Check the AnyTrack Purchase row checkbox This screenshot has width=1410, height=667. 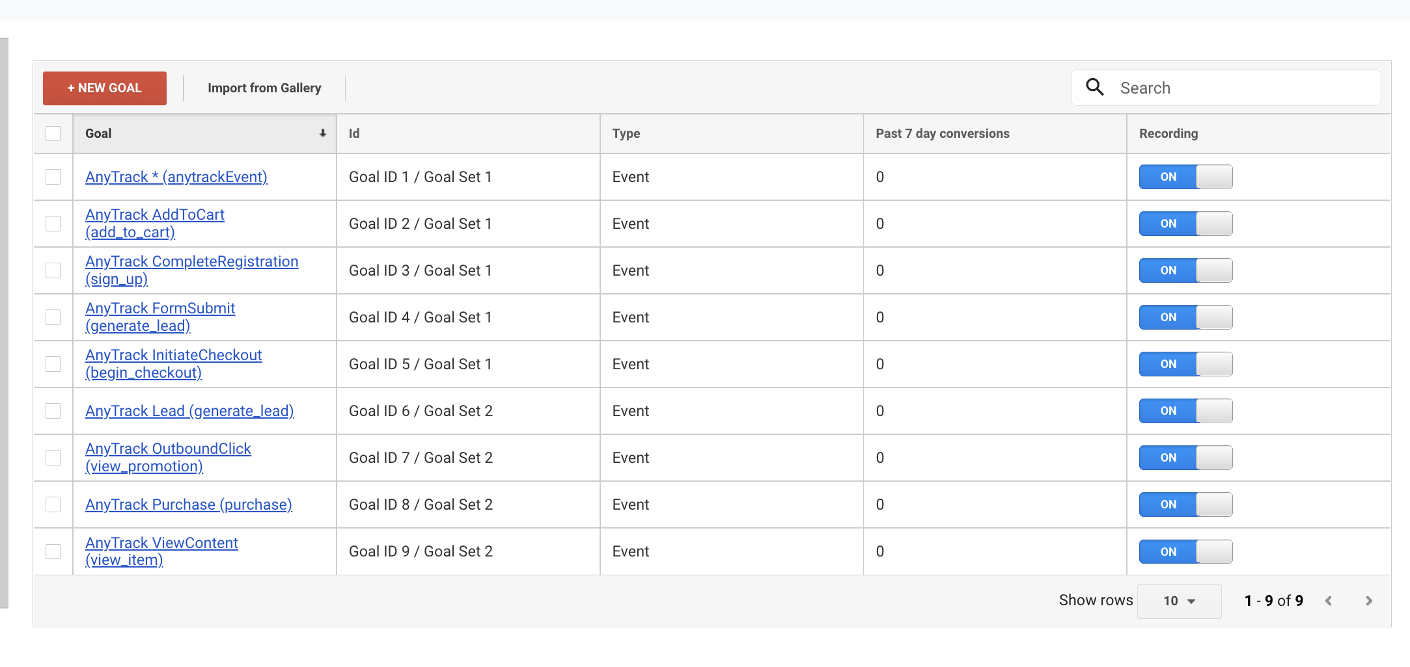(x=53, y=504)
